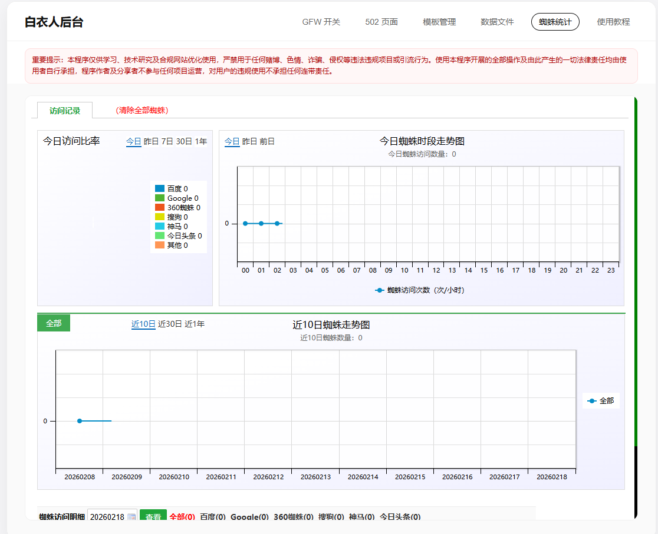Click the date input showing 20260218
The image size is (658, 534).
tap(107, 517)
